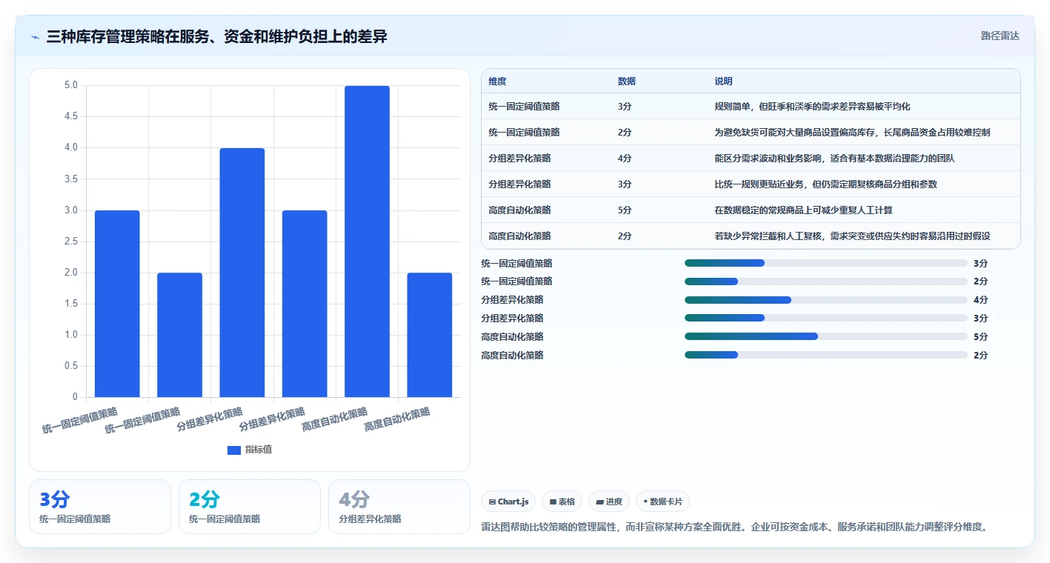Click the footer note starting 雷达图帮助比较策略

click(x=736, y=527)
